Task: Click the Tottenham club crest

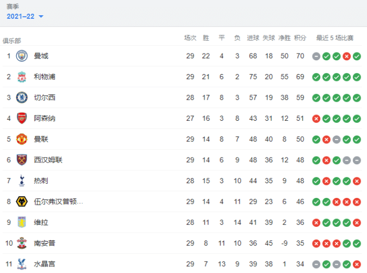Action: (21, 181)
